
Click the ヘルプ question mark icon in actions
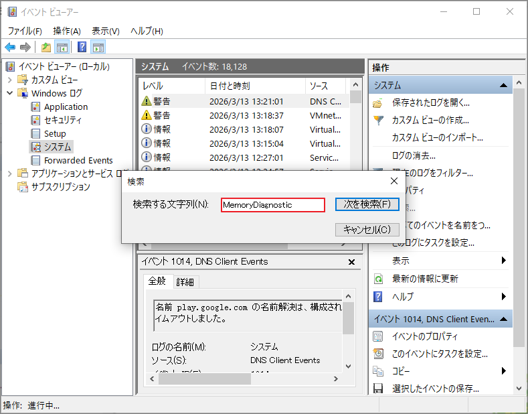tap(378, 297)
